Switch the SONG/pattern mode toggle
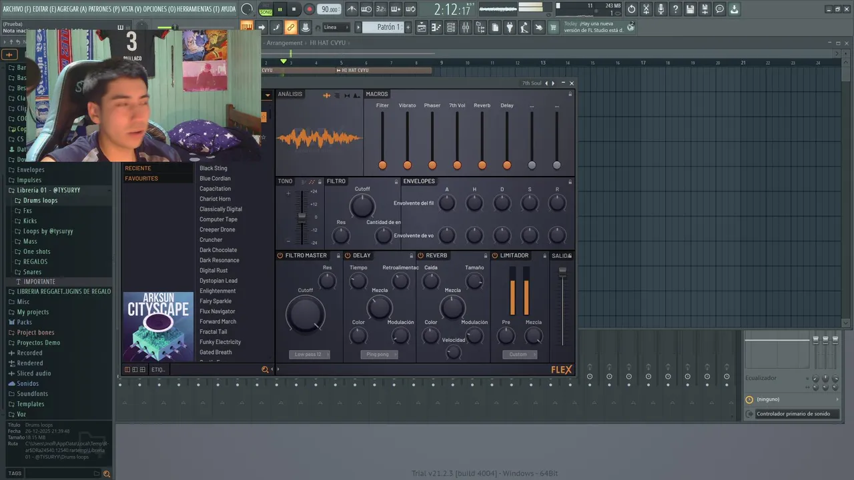The height and width of the screenshot is (480, 854). click(266, 9)
